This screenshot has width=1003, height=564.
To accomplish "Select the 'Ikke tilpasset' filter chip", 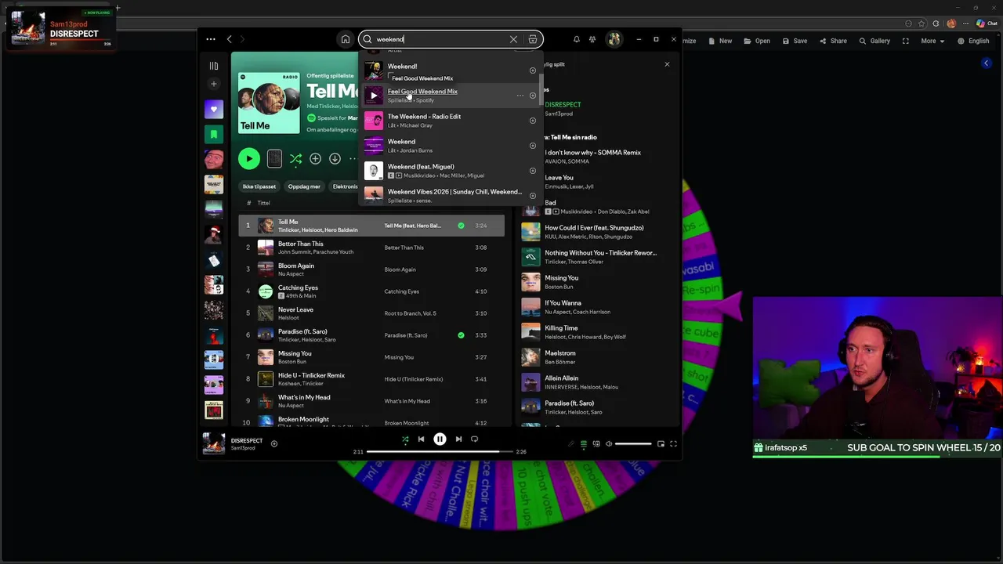I will (x=259, y=186).
